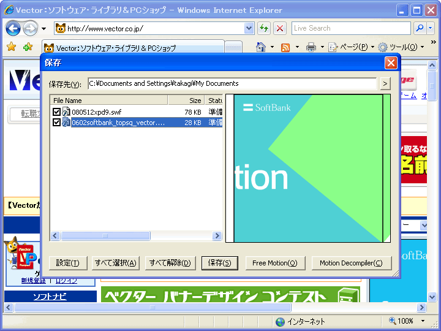The height and width of the screenshot is (331, 441).
Task: Click the Live Search input box
Action: (x=351, y=28)
